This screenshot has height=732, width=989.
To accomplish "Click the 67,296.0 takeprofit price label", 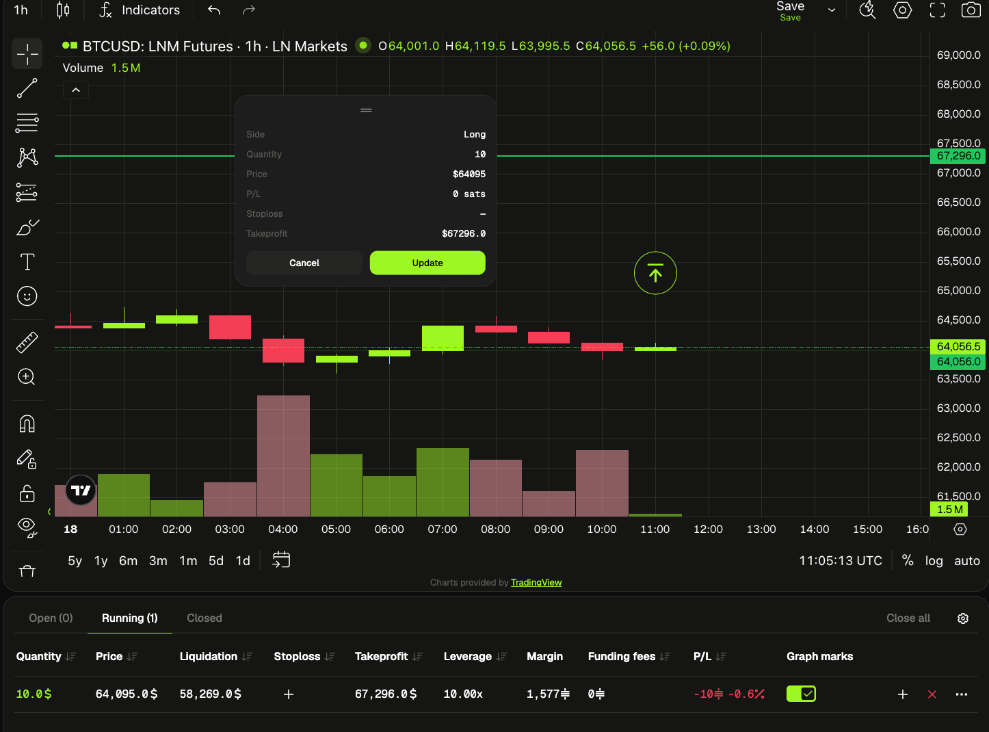I will coord(958,156).
